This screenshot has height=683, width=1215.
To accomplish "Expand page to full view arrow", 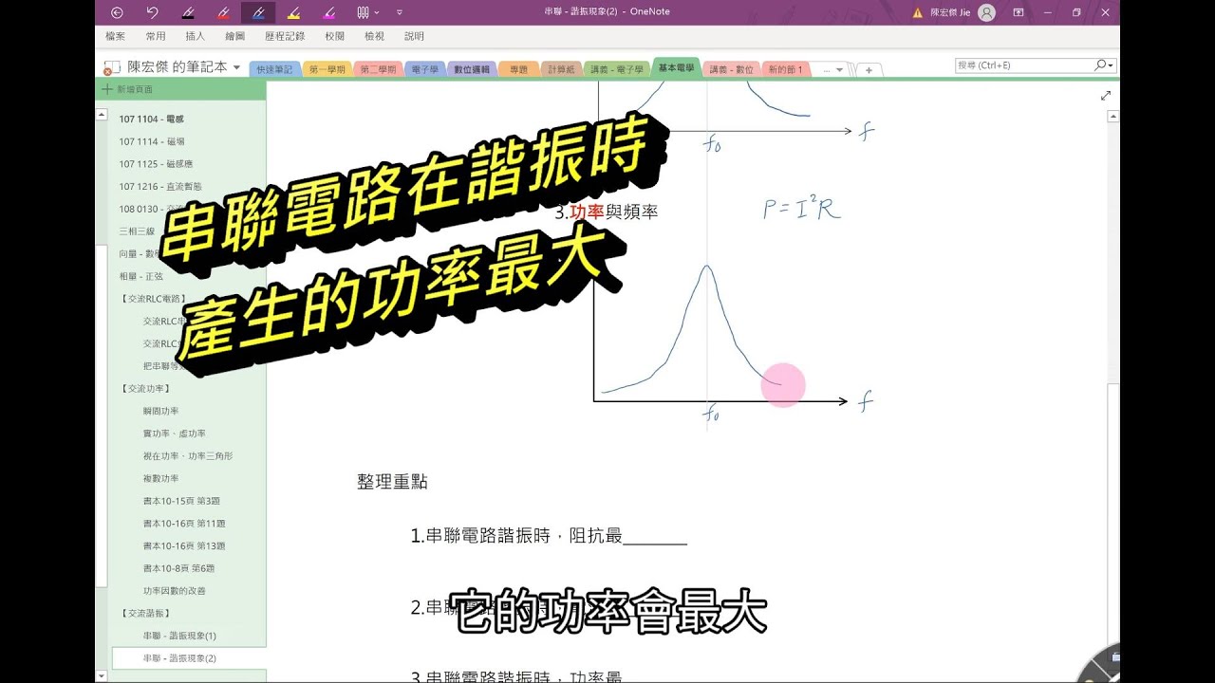I will pos(1105,96).
